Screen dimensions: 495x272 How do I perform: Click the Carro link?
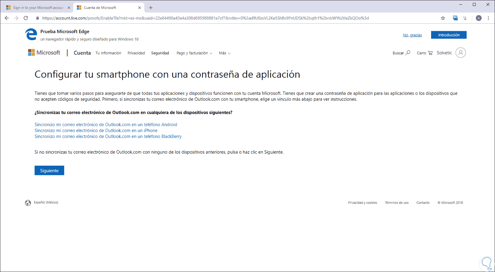(x=421, y=53)
